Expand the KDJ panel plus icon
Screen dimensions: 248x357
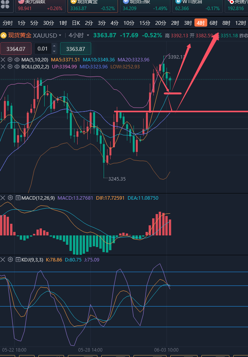18,259
